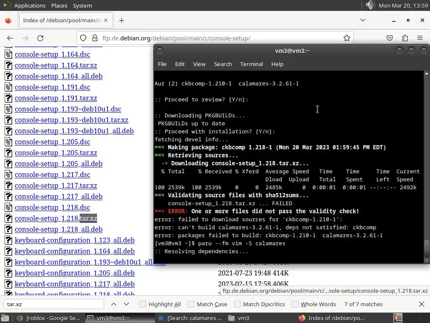Click icon next to keyboard-configuration_1.123_all.deb

[8, 240]
